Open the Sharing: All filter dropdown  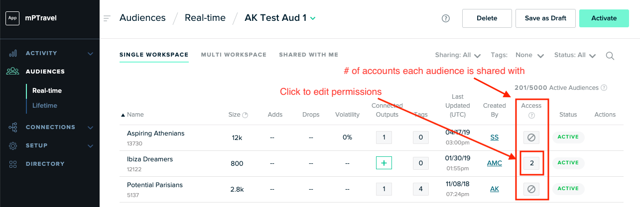tap(458, 55)
